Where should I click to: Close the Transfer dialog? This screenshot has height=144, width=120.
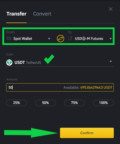[111, 9]
